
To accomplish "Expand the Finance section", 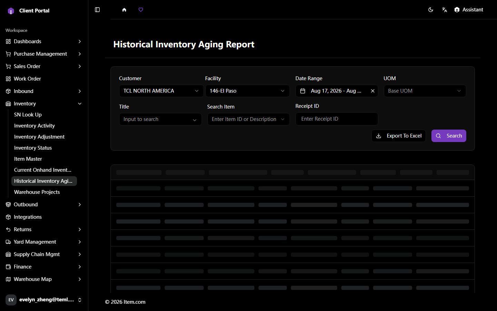I will [x=44, y=267].
